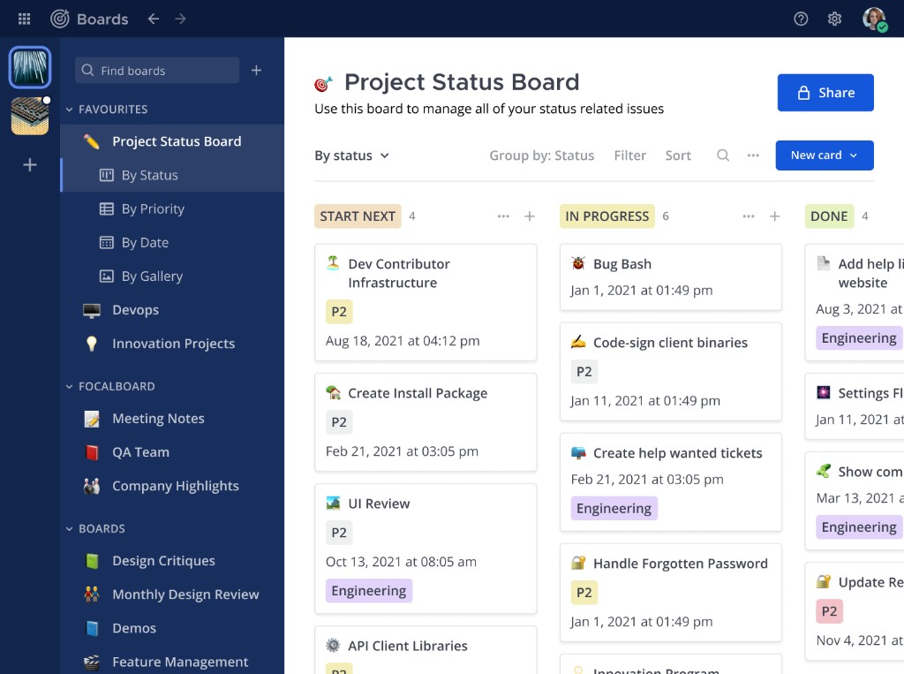Image resolution: width=904 pixels, height=674 pixels.
Task: Open the Create help wanted tickets card
Action: point(671,481)
